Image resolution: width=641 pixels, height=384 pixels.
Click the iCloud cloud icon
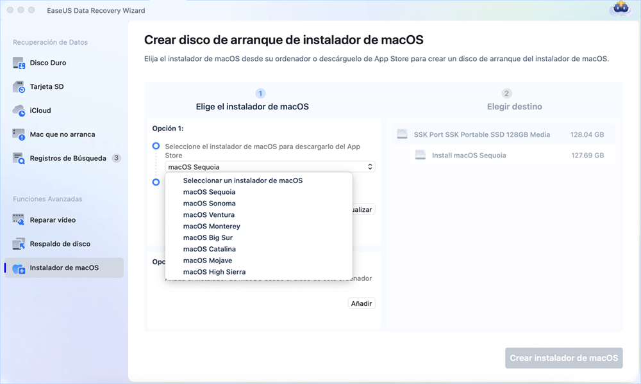coord(19,111)
